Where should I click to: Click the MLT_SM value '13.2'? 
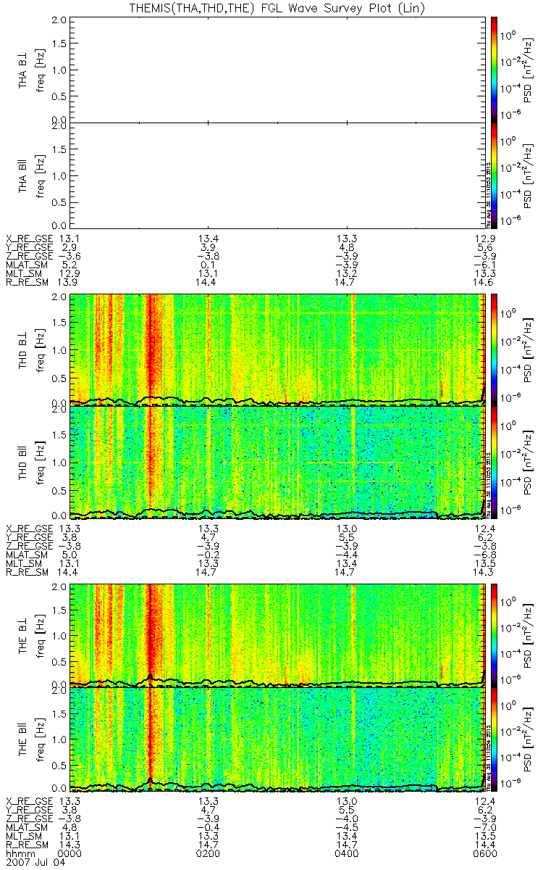345,274
